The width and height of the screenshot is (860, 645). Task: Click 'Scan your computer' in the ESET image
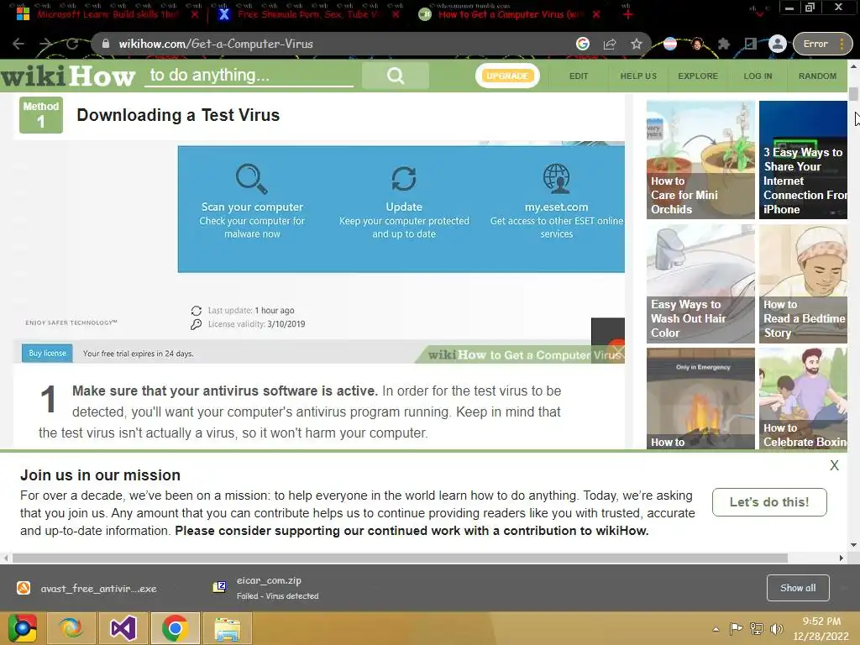pyautogui.click(x=252, y=207)
